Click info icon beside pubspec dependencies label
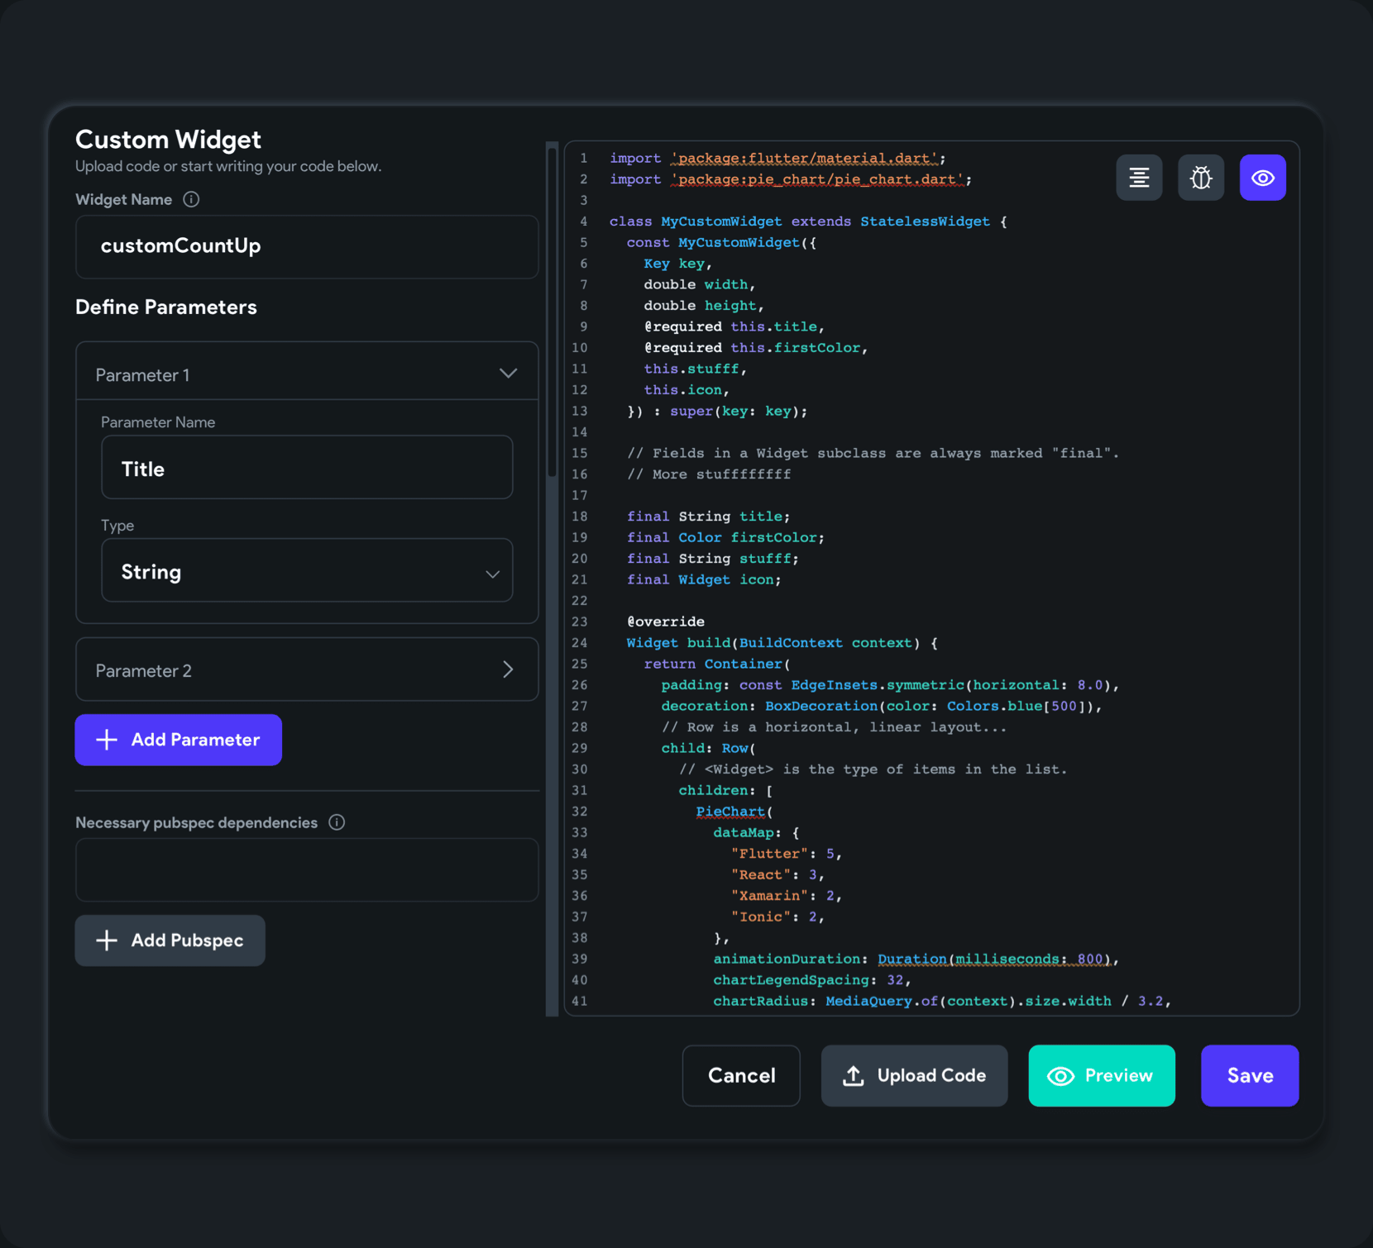This screenshot has width=1373, height=1248. [x=337, y=822]
